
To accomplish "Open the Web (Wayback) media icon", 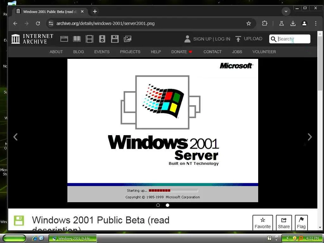I will click(64, 39).
